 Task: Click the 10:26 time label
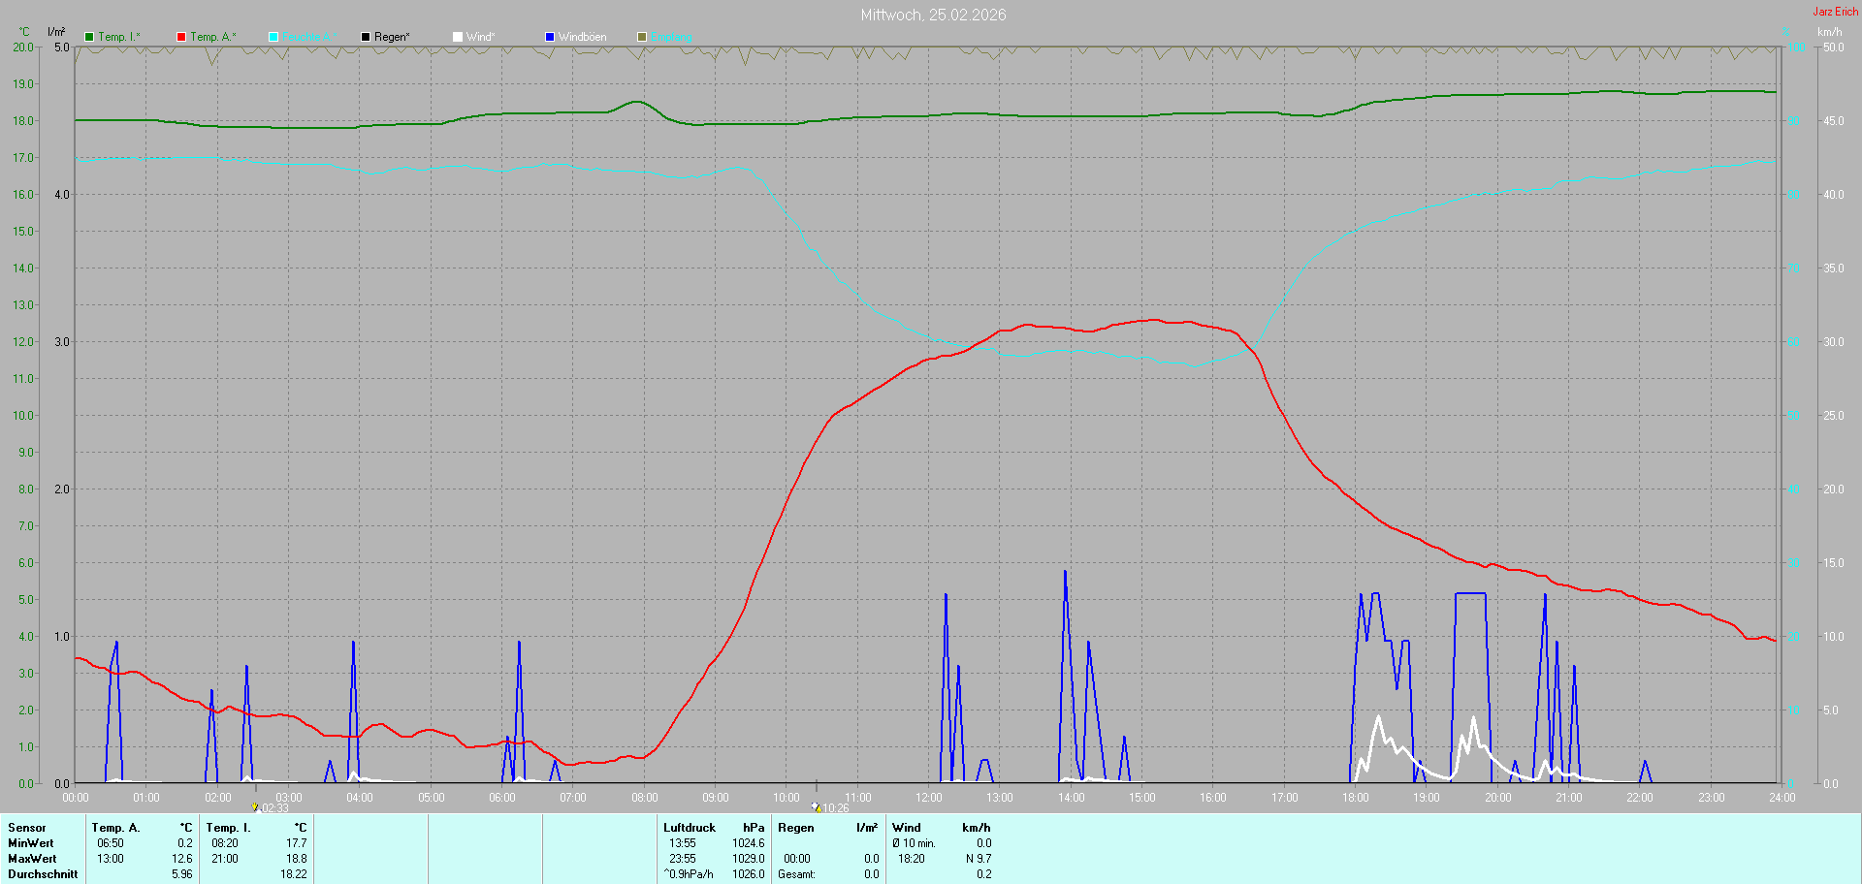[x=836, y=808]
